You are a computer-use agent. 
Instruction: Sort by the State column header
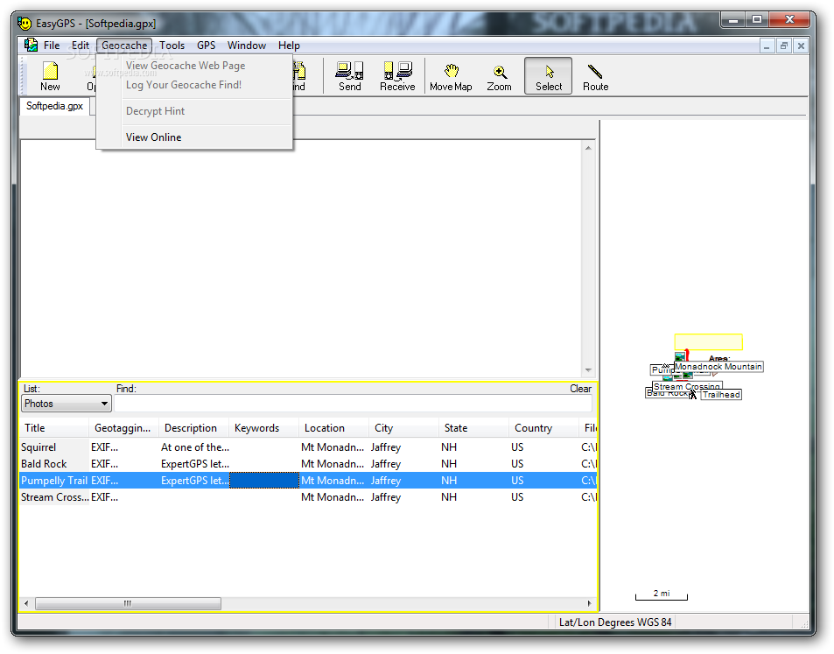[x=474, y=428]
